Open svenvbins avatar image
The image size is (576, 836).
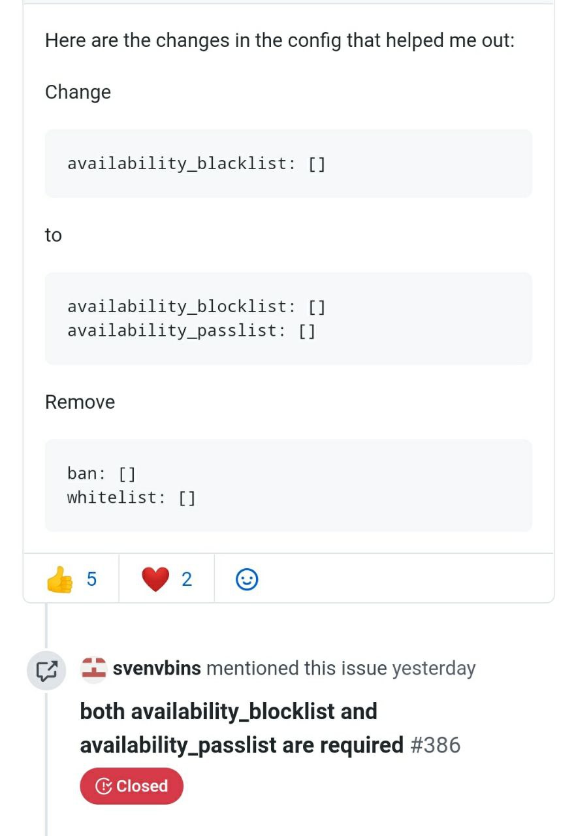click(93, 669)
